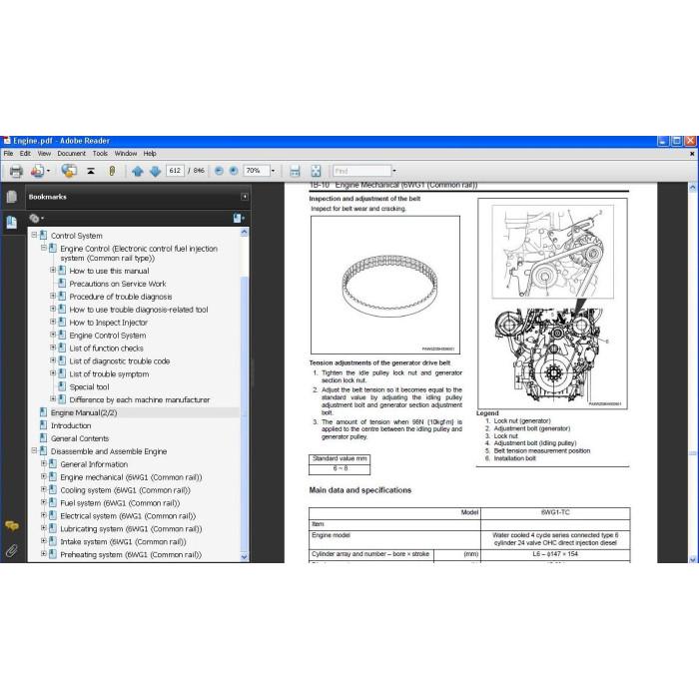Open Engine mechanical (6WG1 (Common rail)) bookmark
The width and height of the screenshot is (699, 699).
pos(131,478)
